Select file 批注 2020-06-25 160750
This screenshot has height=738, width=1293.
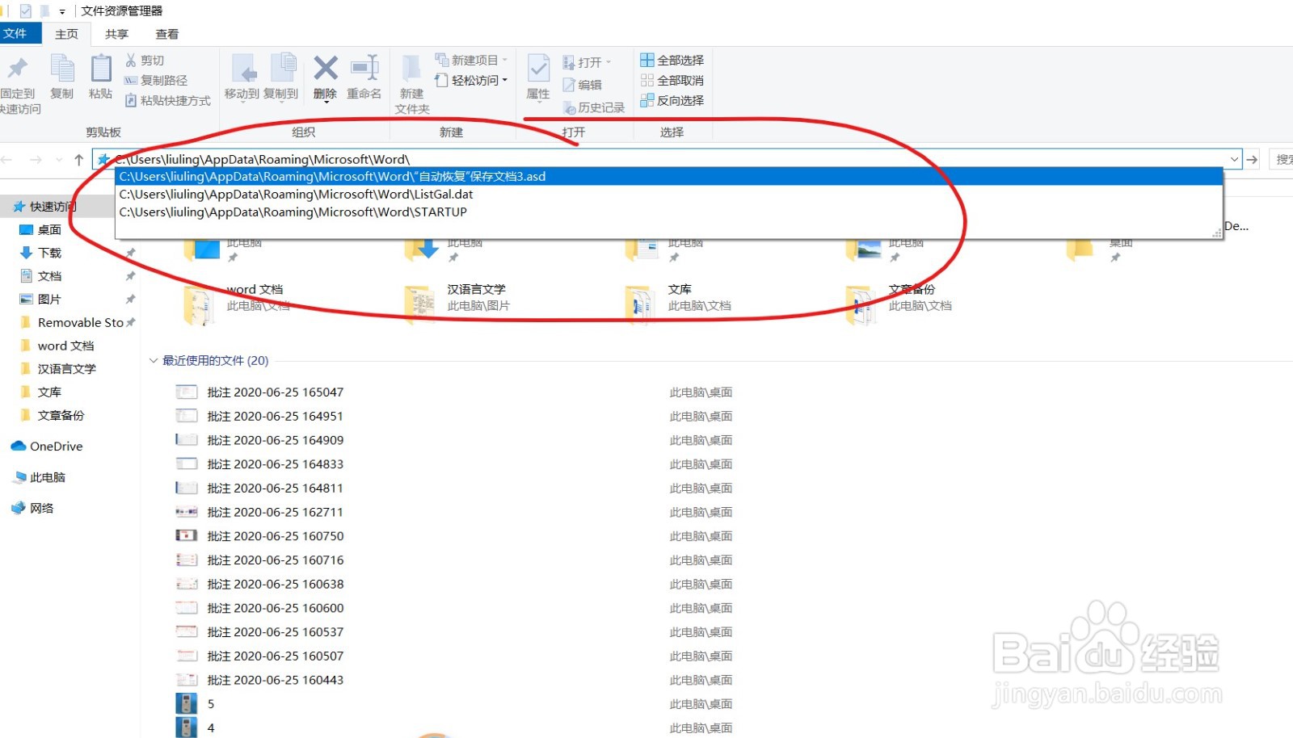coord(275,536)
